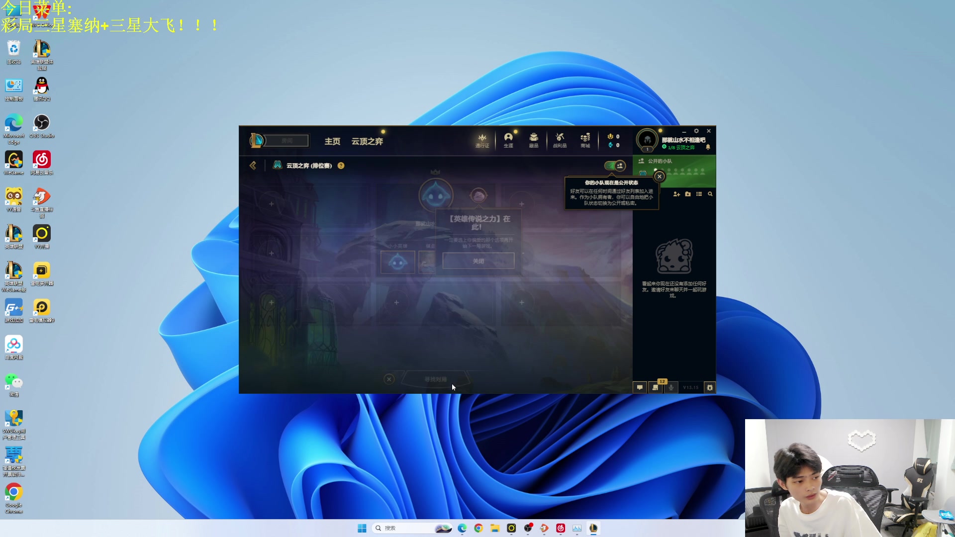The image size is (955, 537).
Task: Open the 百度网盘 desktop icon
Action: click(x=14, y=348)
